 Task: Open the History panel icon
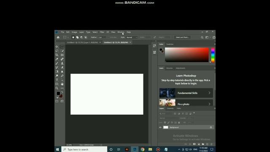[154, 46]
